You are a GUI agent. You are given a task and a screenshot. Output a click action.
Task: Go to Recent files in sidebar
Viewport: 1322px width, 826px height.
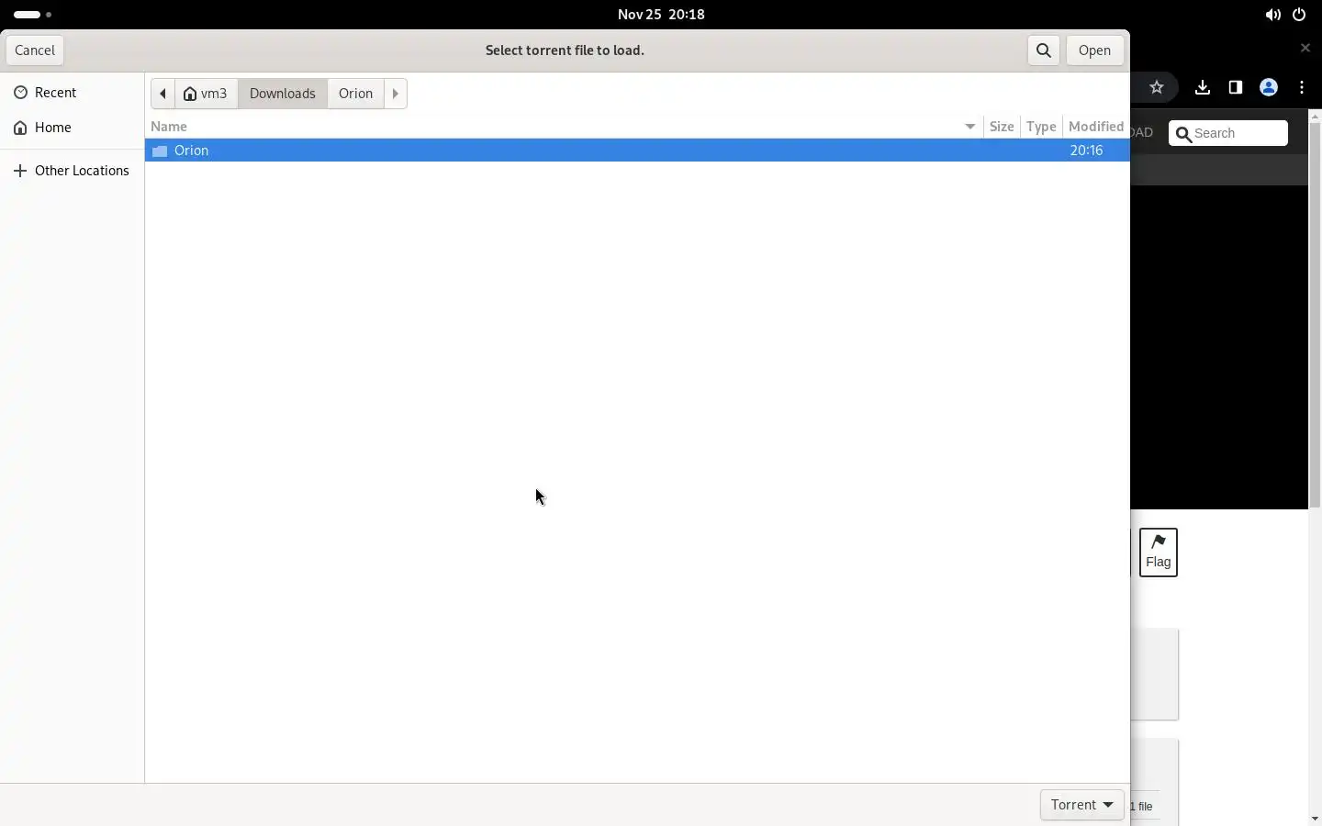[73, 93]
